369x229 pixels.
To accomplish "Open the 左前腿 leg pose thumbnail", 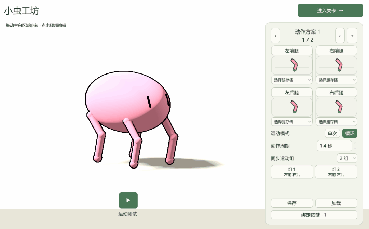I will point(292,65).
